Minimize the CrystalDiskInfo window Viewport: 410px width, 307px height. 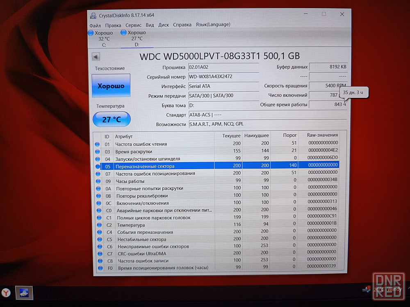(x=306, y=14)
